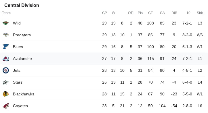Click the OTL column header
208x113 pixels.
tap(131, 13)
